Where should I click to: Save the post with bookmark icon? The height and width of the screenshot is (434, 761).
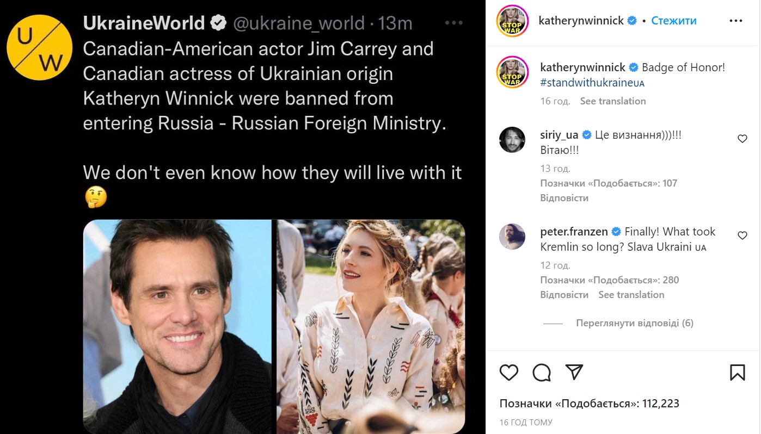coord(737,373)
